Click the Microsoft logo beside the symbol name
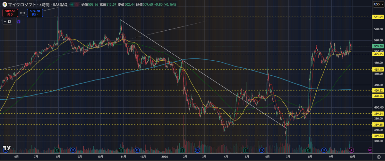This screenshot has width=385, height=161. (x=5, y=5)
